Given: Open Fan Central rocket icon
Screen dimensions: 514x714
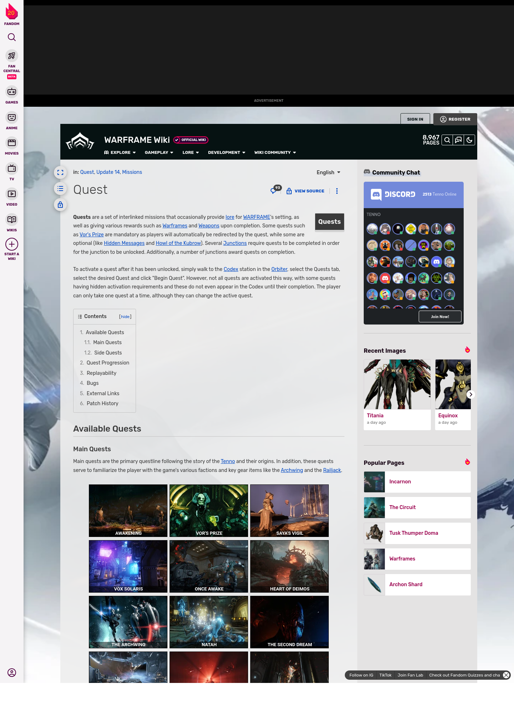Looking at the screenshot, I should pyautogui.click(x=12, y=56).
